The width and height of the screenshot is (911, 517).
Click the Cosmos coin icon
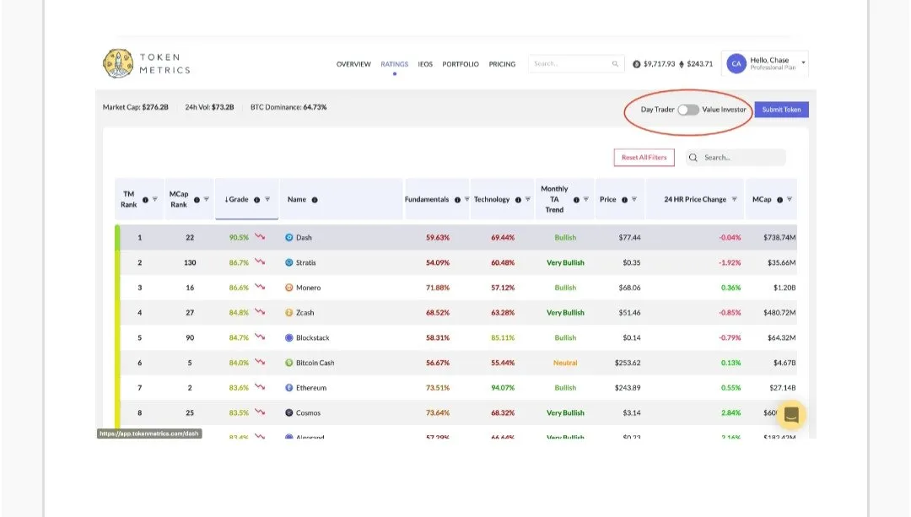tap(288, 412)
